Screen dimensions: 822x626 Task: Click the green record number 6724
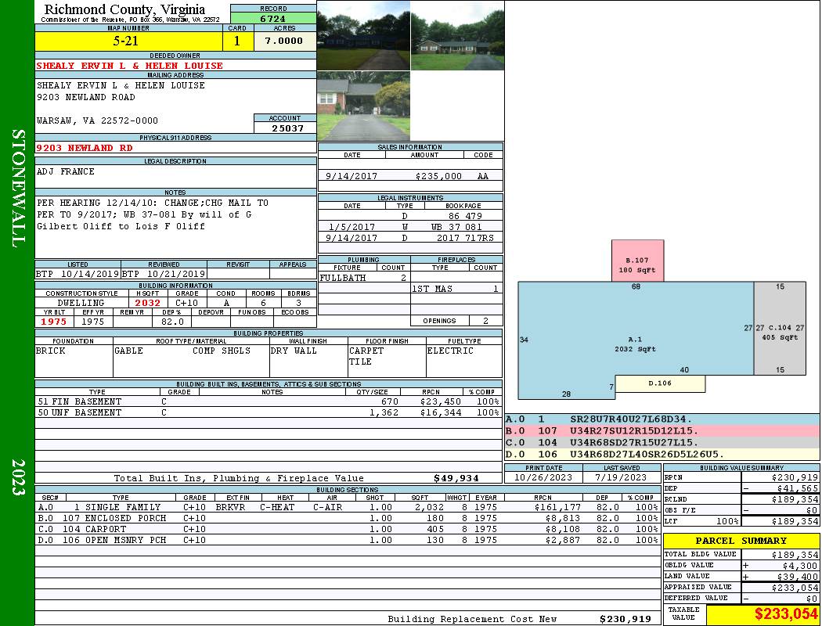coord(273,18)
